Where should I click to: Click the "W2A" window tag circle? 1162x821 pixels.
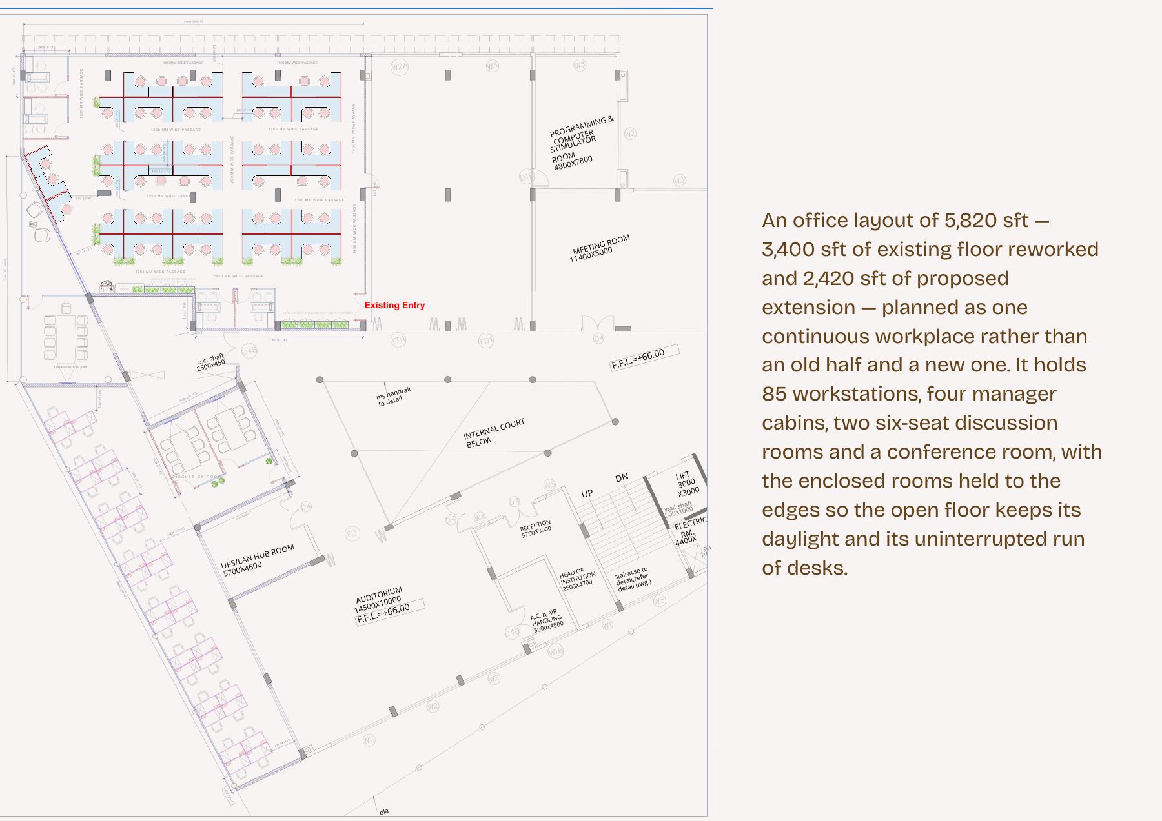coord(400,66)
